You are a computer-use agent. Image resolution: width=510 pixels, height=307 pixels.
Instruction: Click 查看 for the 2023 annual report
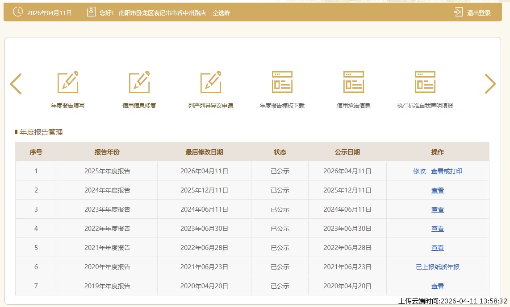pos(438,209)
